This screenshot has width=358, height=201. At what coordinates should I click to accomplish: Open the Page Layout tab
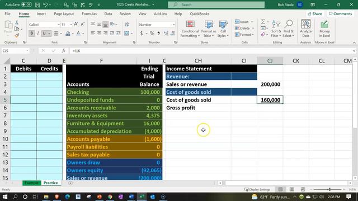click(64, 14)
